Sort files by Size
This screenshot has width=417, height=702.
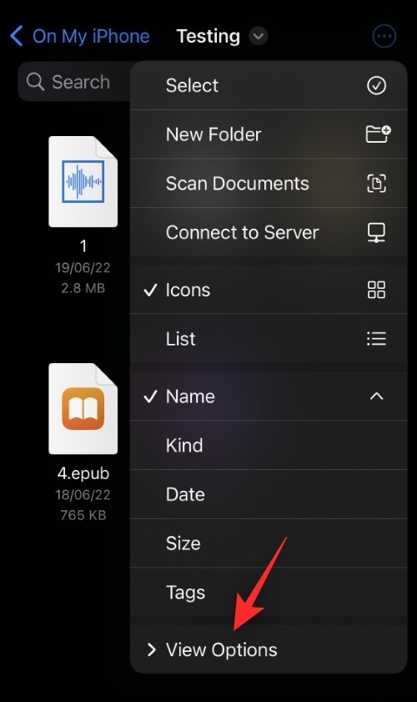click(269, 543)
